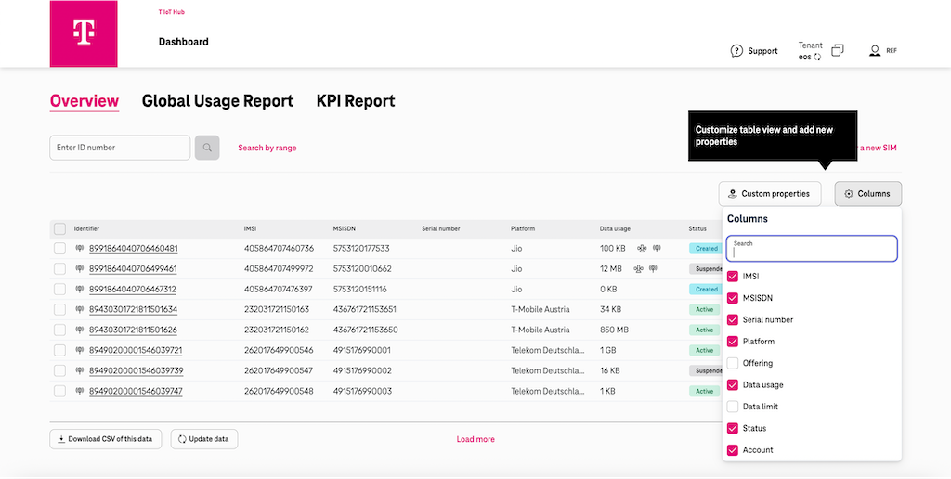The height and width of the screenshot is (479, 951).
Task: Open the Custom properties menu
Action: click(x=769, y=194)
